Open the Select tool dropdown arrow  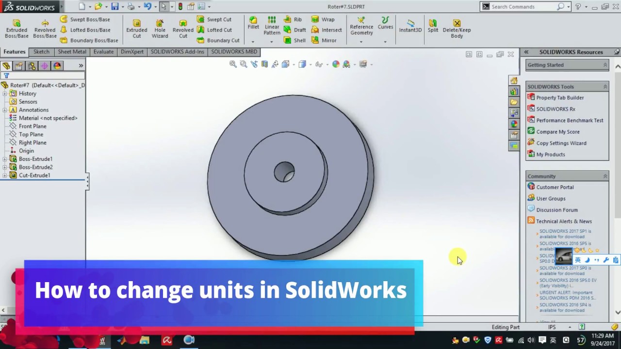pos(171,7)
